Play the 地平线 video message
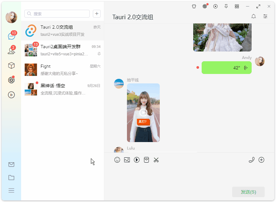276x202 pixels. [x=143, y=113]
